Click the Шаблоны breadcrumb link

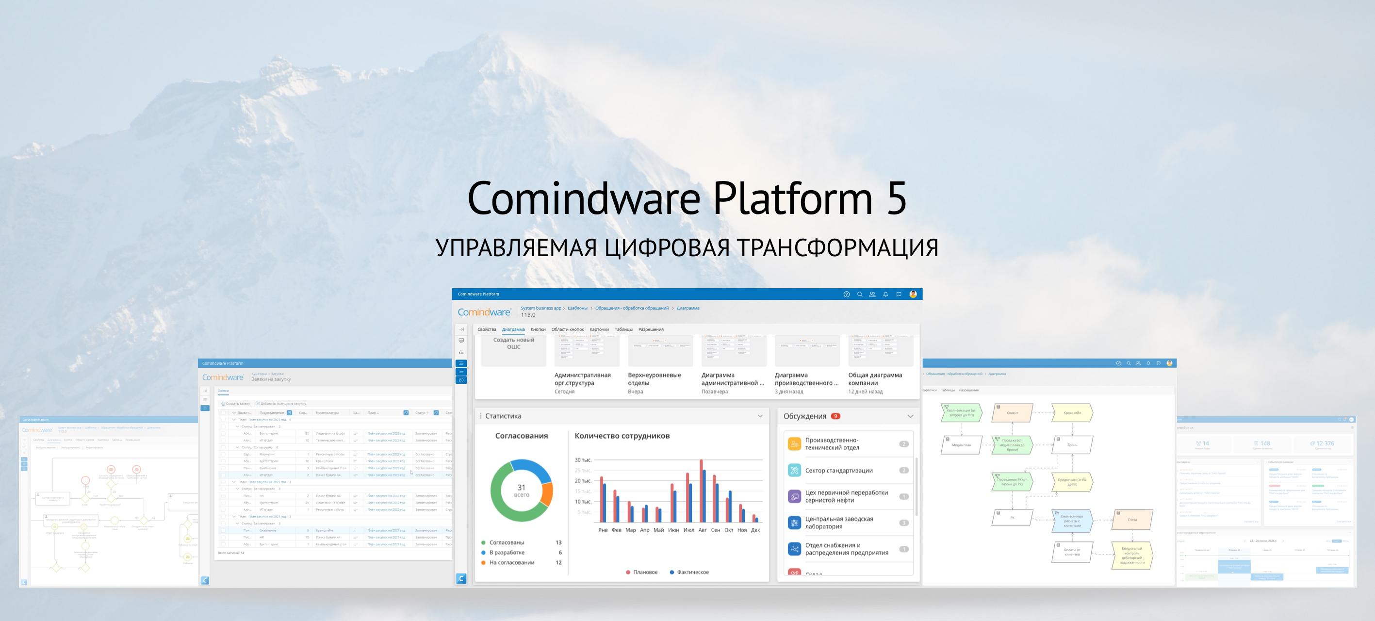pos(577,308)
